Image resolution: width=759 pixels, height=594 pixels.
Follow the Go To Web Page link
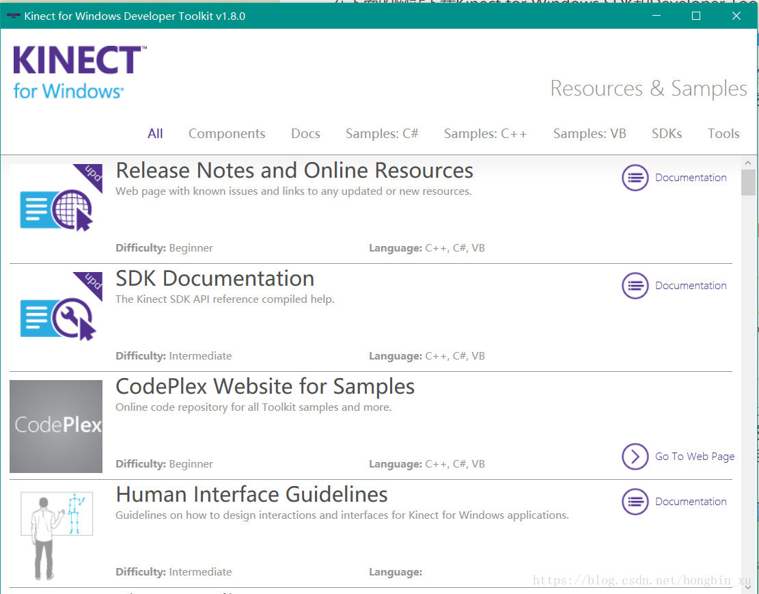695,457
